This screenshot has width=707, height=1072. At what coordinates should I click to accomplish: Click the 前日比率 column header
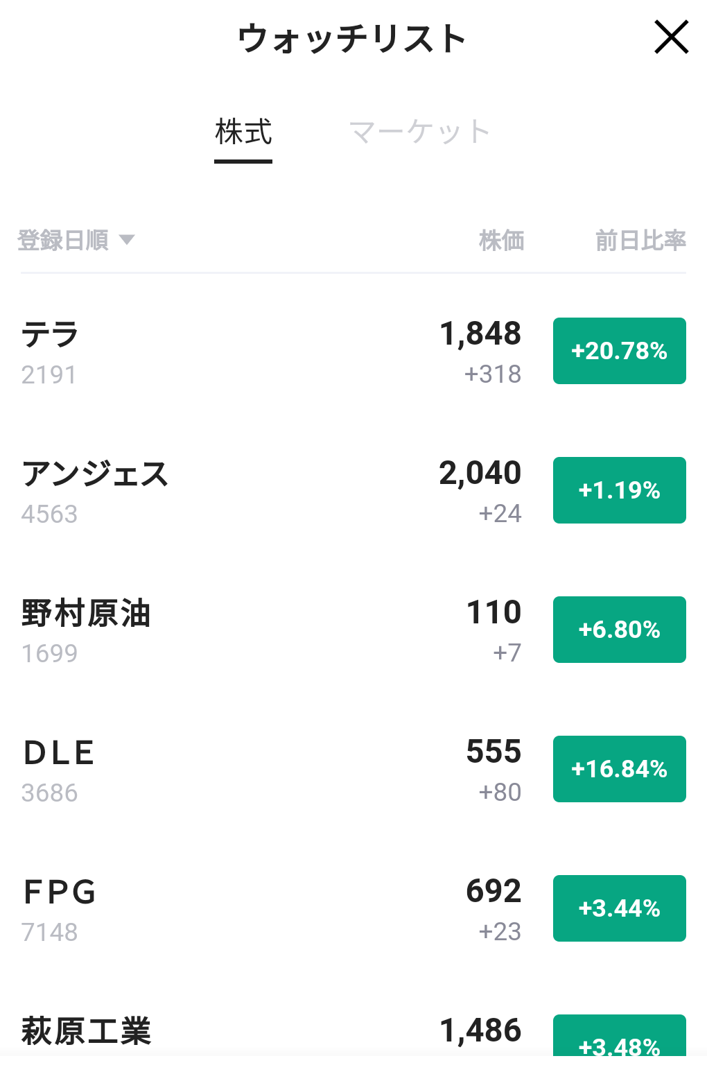(640, 241)
